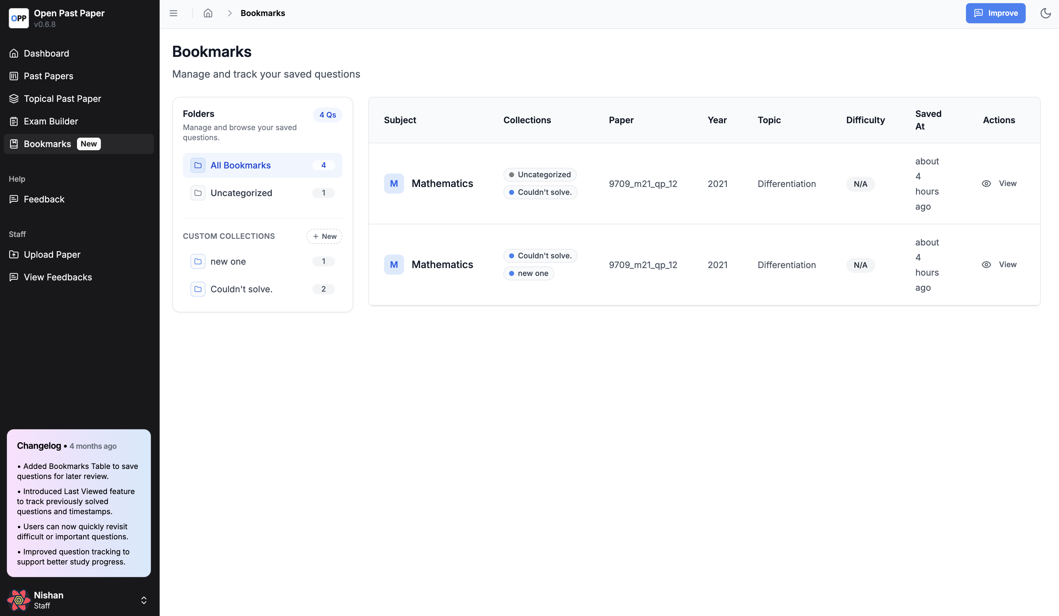Click the home breadcrumb icon
Viewport: 1059px width, 616px height.
(208, 13)
